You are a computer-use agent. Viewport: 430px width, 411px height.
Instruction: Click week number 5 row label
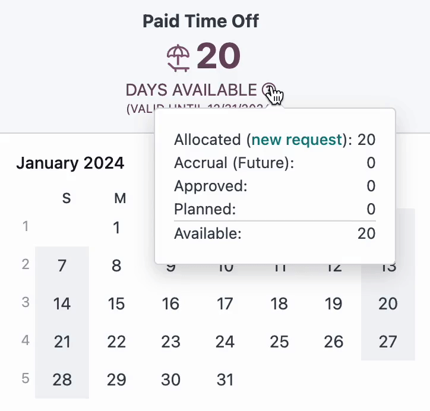(x=26, y=378)
